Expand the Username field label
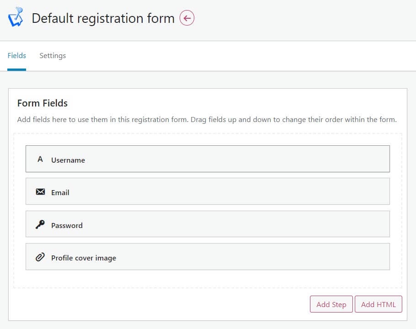 (68, 160)
